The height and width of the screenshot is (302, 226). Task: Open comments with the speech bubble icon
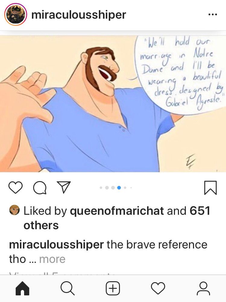click(x=40, y=187)
